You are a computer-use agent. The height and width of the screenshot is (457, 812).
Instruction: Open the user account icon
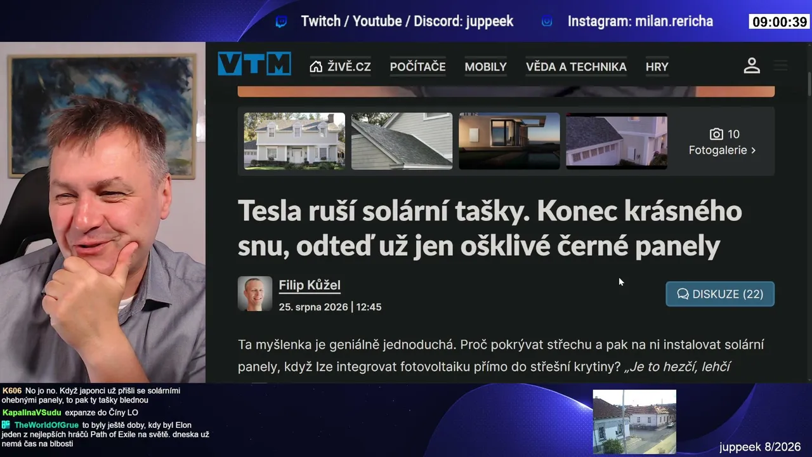752,65
